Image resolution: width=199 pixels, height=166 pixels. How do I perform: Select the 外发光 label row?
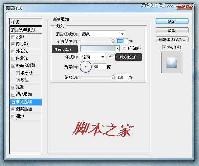point(26,51)
